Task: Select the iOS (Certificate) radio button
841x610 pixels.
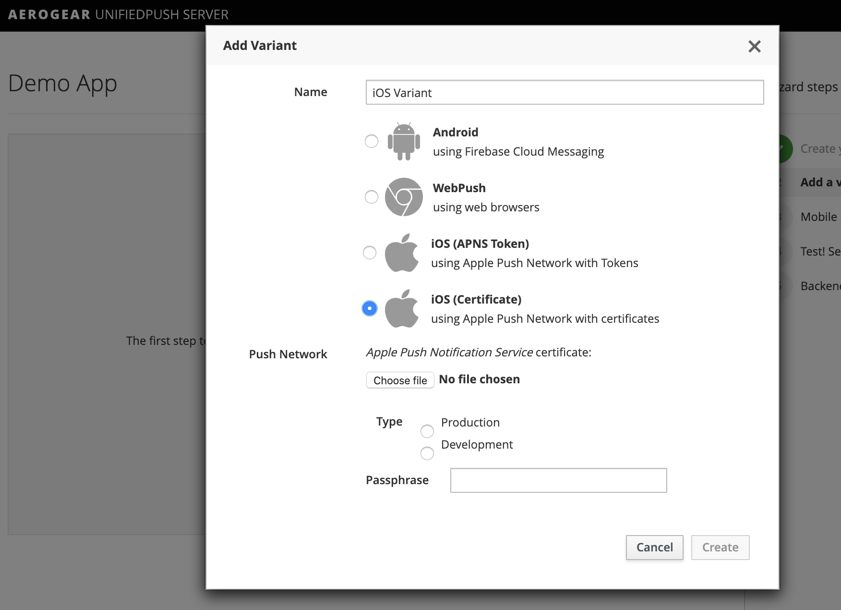Action: pos(370,308)
